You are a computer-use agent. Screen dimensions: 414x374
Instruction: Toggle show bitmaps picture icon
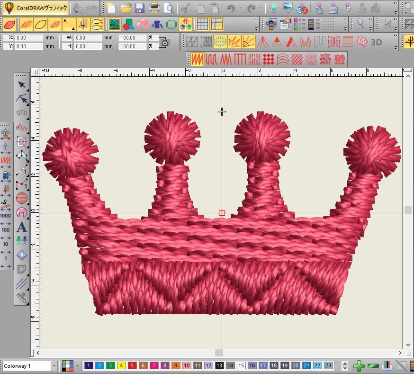pos(115,24)
